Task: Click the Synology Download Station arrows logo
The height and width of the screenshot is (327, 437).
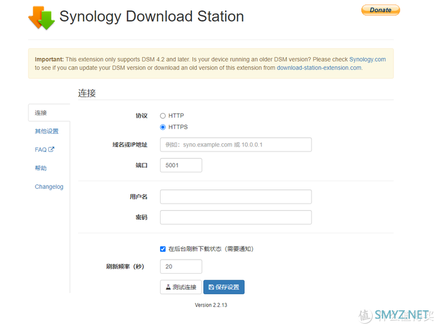Action: click(x=42, y=18)
